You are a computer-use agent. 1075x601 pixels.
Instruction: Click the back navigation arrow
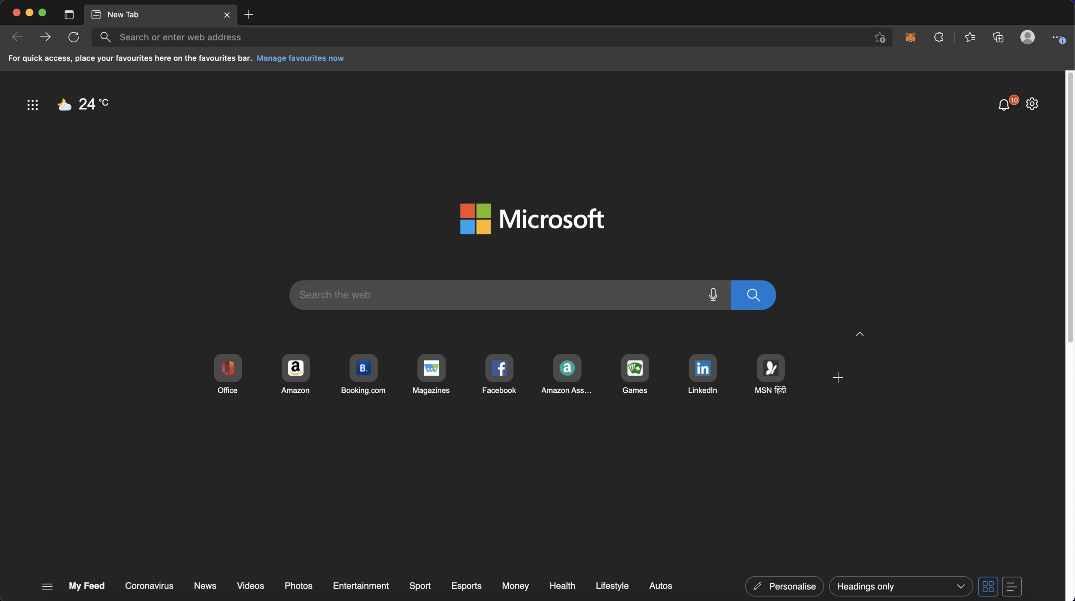click(x=17, y=37)
